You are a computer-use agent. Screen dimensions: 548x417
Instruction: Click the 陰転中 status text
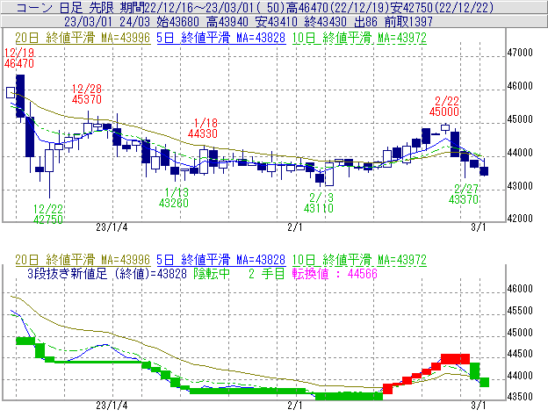[x=212, y=274]
